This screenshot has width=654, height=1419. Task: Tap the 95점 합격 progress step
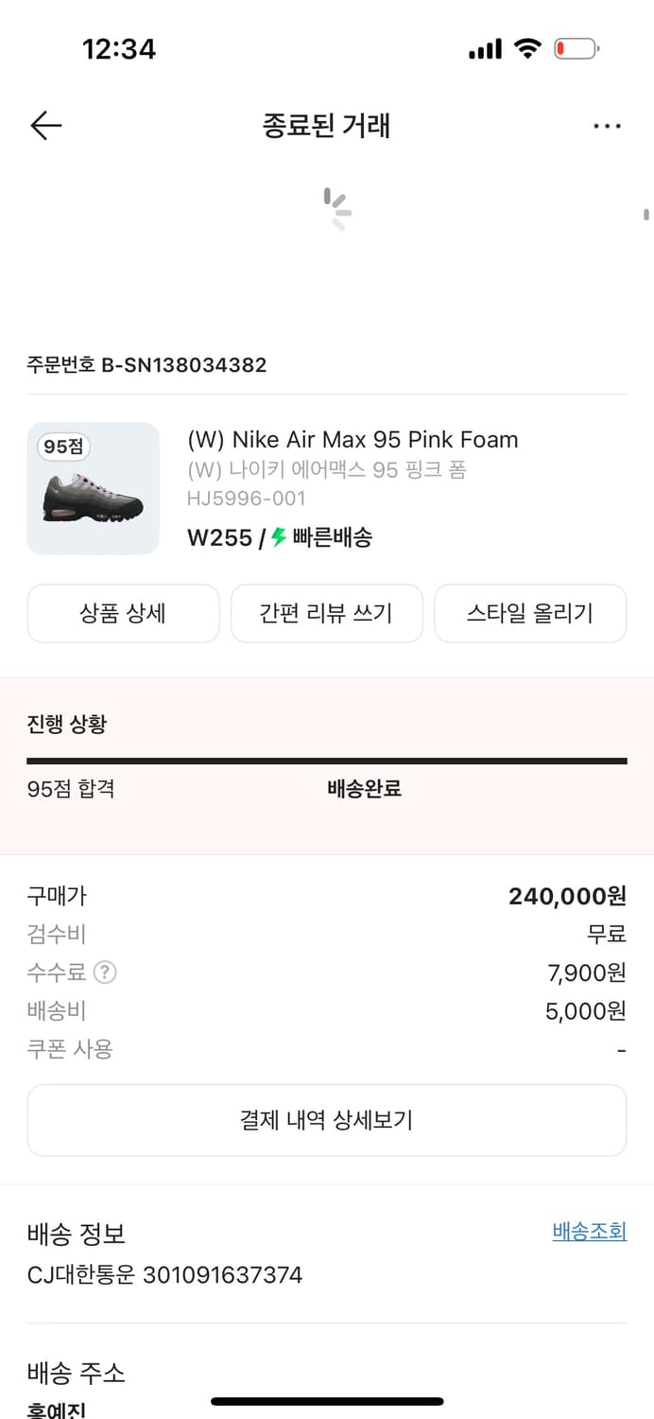click(x=67, y=789)
